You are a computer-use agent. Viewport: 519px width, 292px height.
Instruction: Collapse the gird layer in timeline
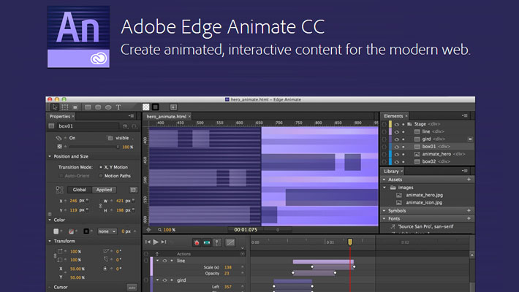point(158,280)
